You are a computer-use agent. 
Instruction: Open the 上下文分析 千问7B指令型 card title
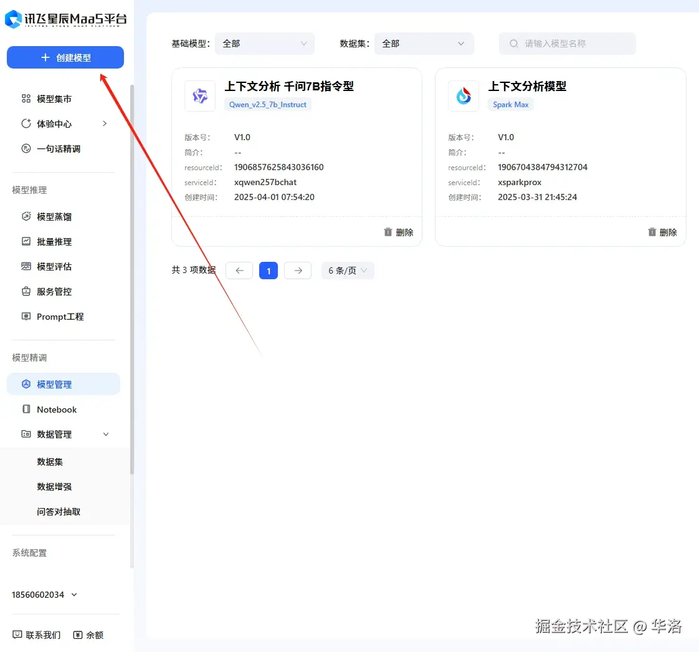[x=289, y=86]
